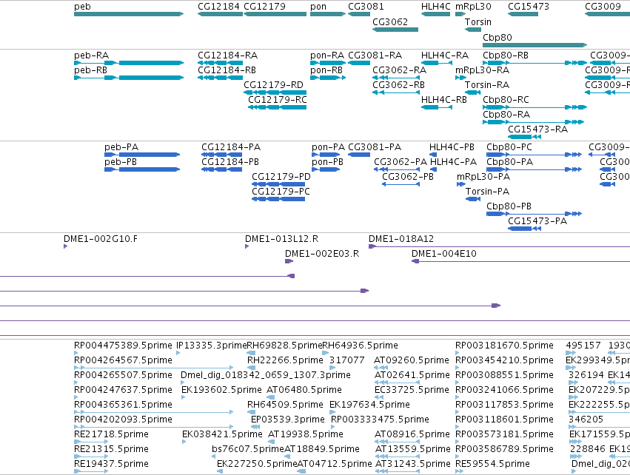Click the DME1-002E03.R BAC end label
Image resolution: width=630 pixels, height=475 pixels.
coord(322,255)
